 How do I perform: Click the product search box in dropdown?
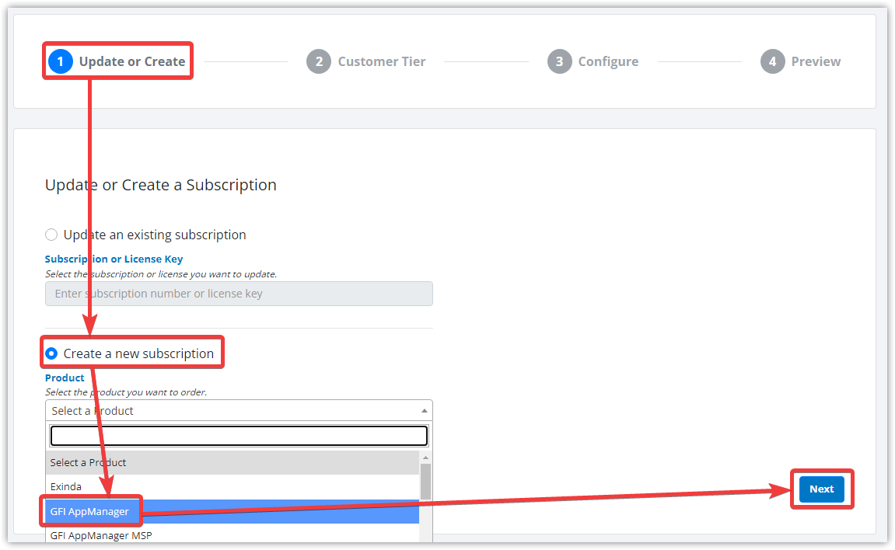coord(239,436)
